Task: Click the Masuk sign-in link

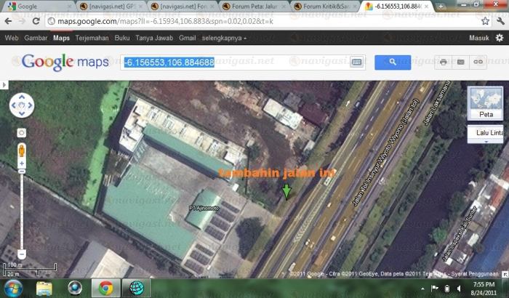Action: [479, 38]
